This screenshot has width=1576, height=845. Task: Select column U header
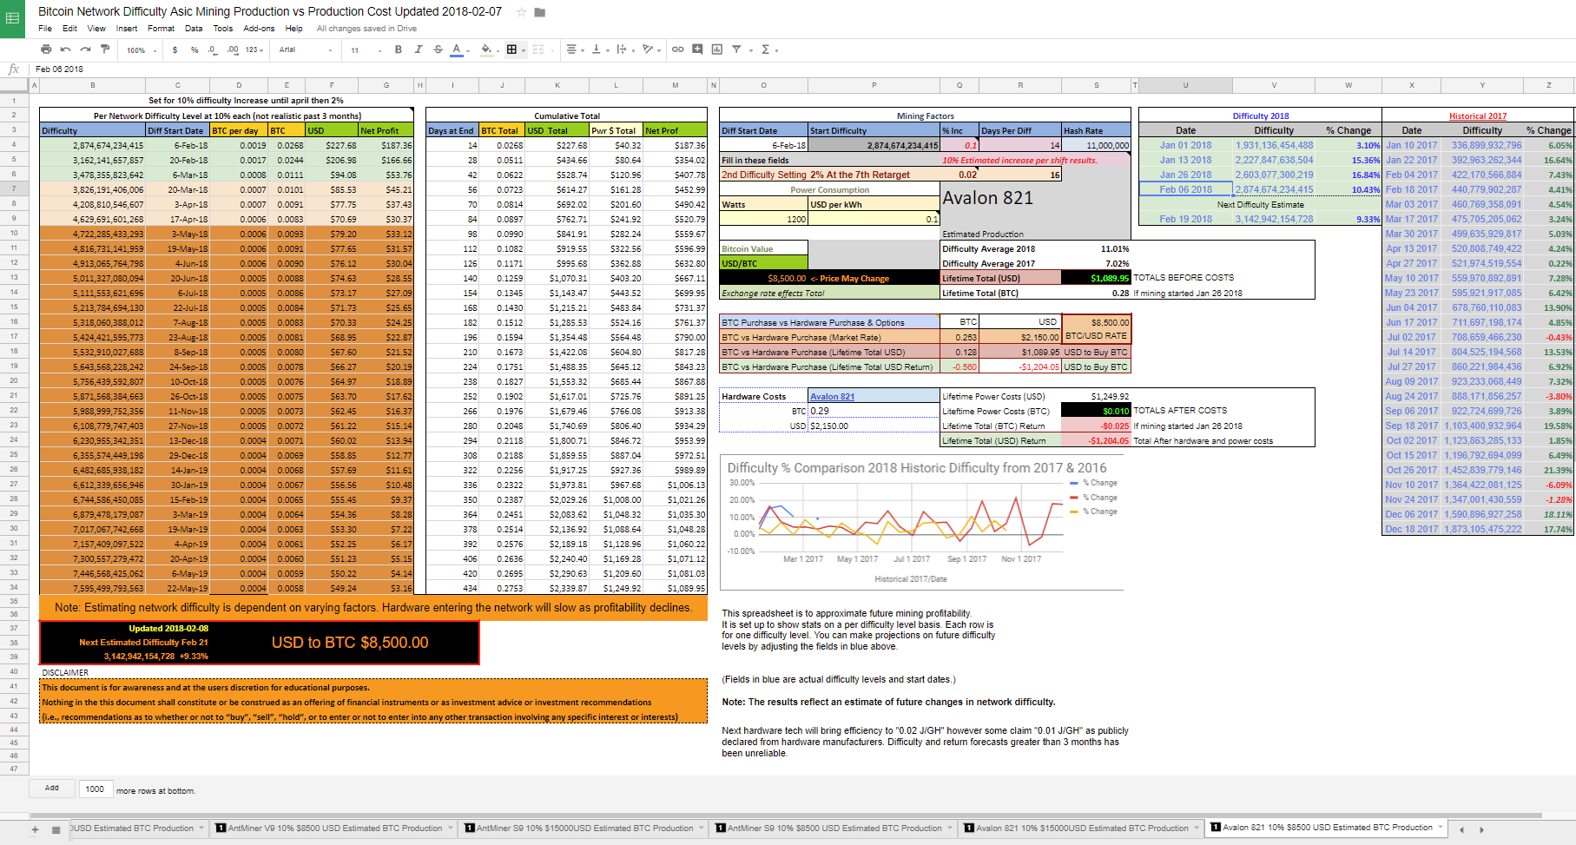tap(1185, 85)
